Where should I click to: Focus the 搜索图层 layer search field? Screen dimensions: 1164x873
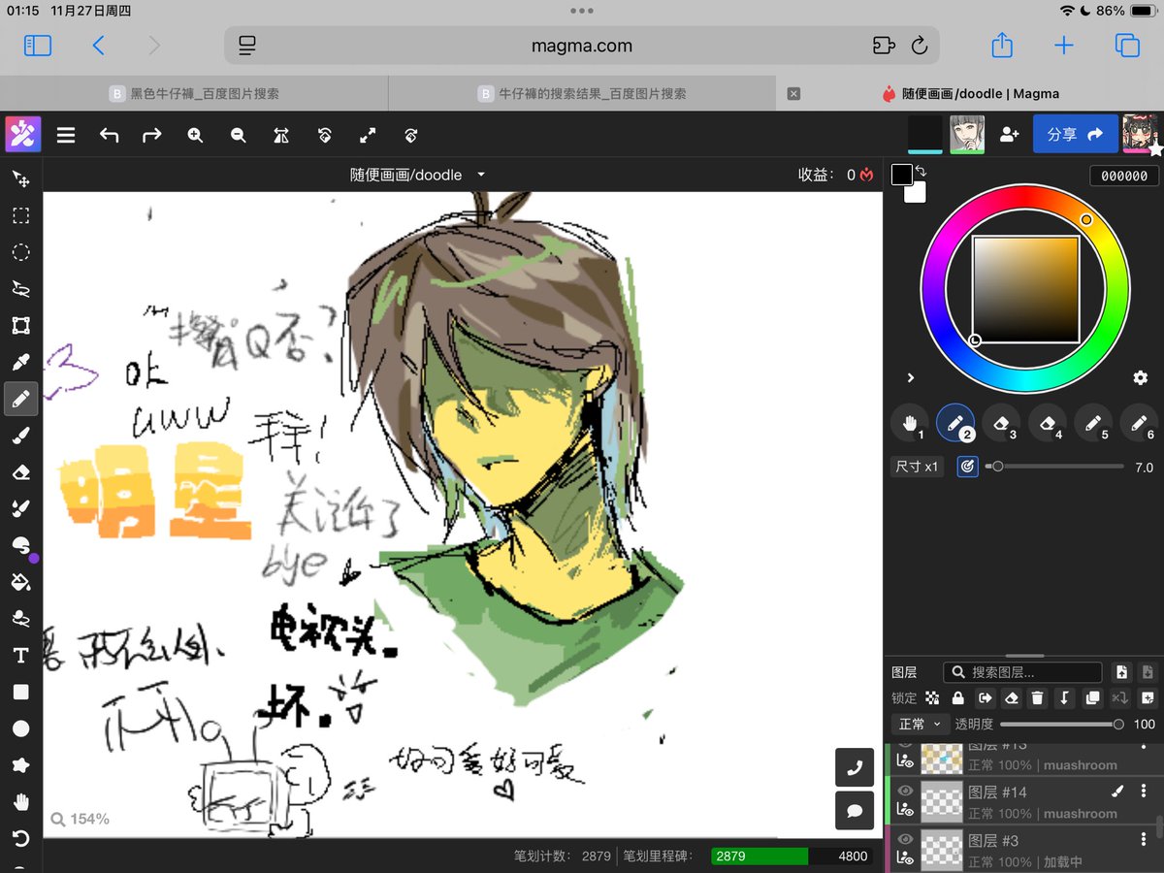1023,672
